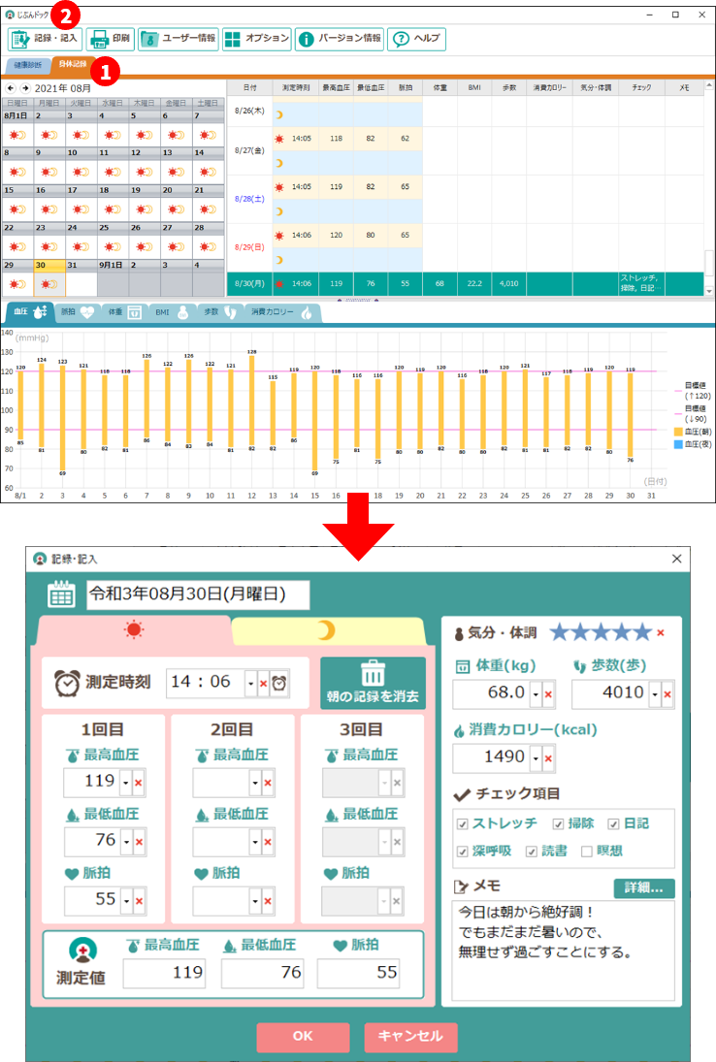The image size is (716, 1062).
Task: Select August 30 in the calendar
Action: click(x=49, y=277)
